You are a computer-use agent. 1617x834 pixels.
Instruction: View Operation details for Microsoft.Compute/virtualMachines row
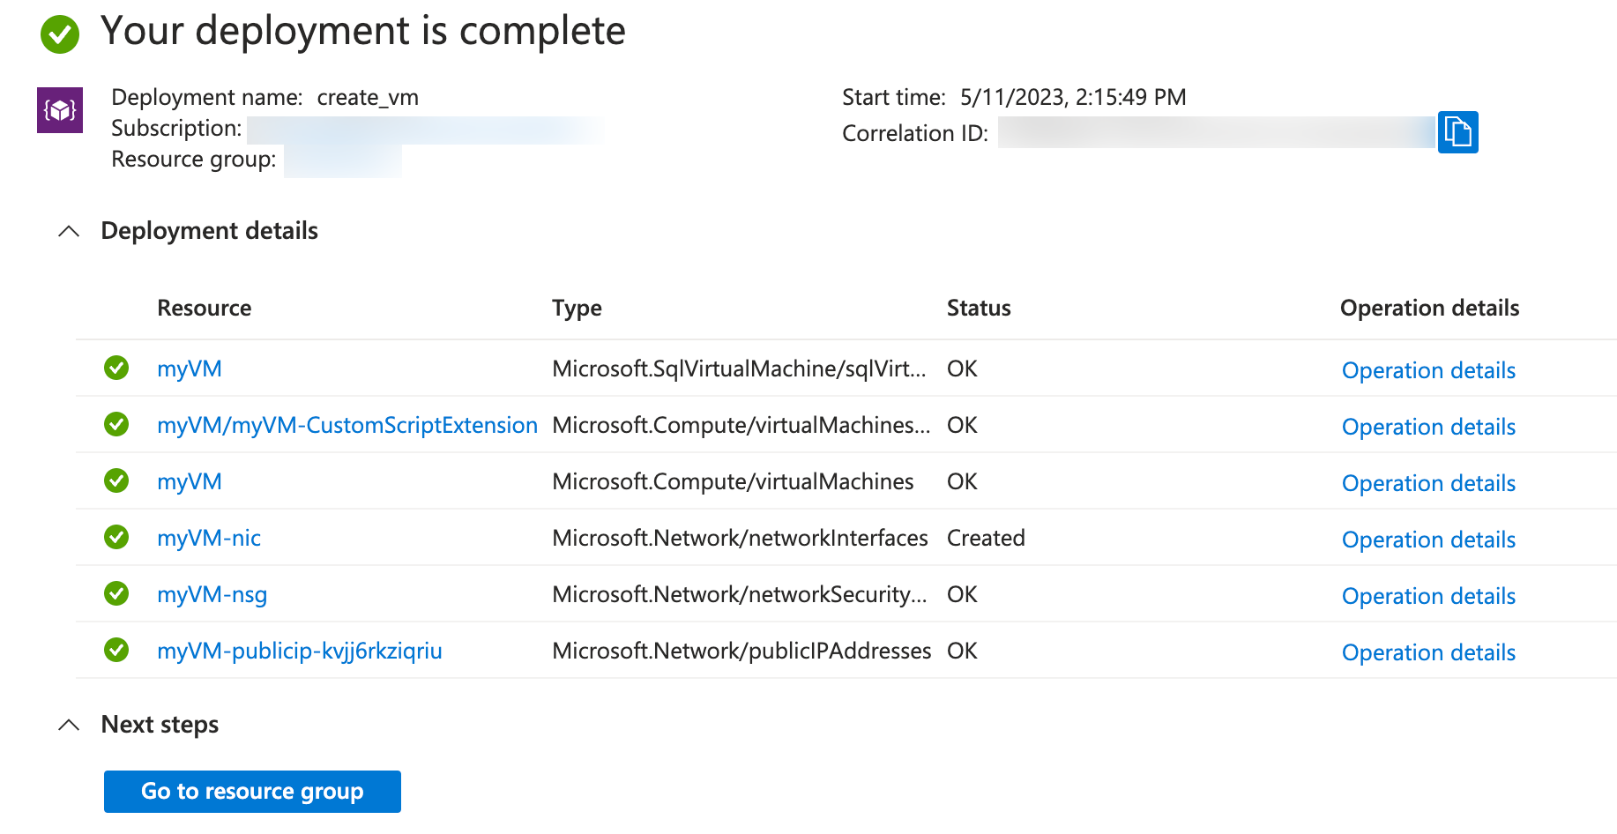(1428, 483)
